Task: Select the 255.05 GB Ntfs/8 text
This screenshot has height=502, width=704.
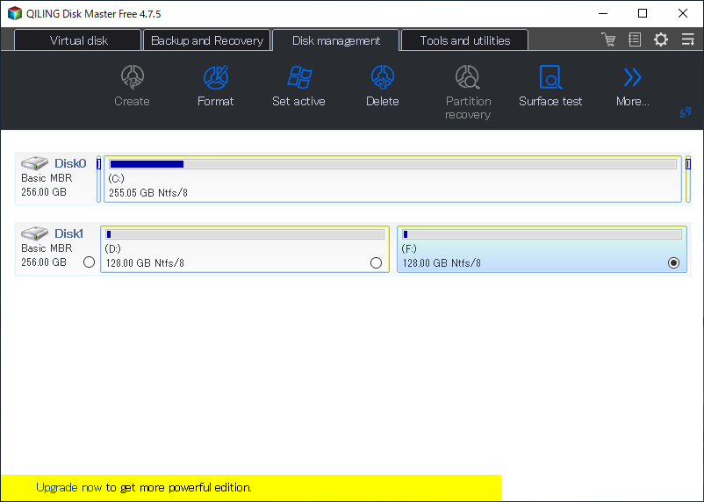Action: click(148, 193)
